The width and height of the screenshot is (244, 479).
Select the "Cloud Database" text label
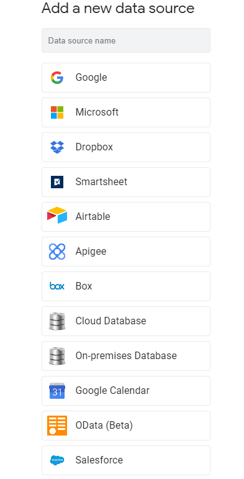(111, 321)
